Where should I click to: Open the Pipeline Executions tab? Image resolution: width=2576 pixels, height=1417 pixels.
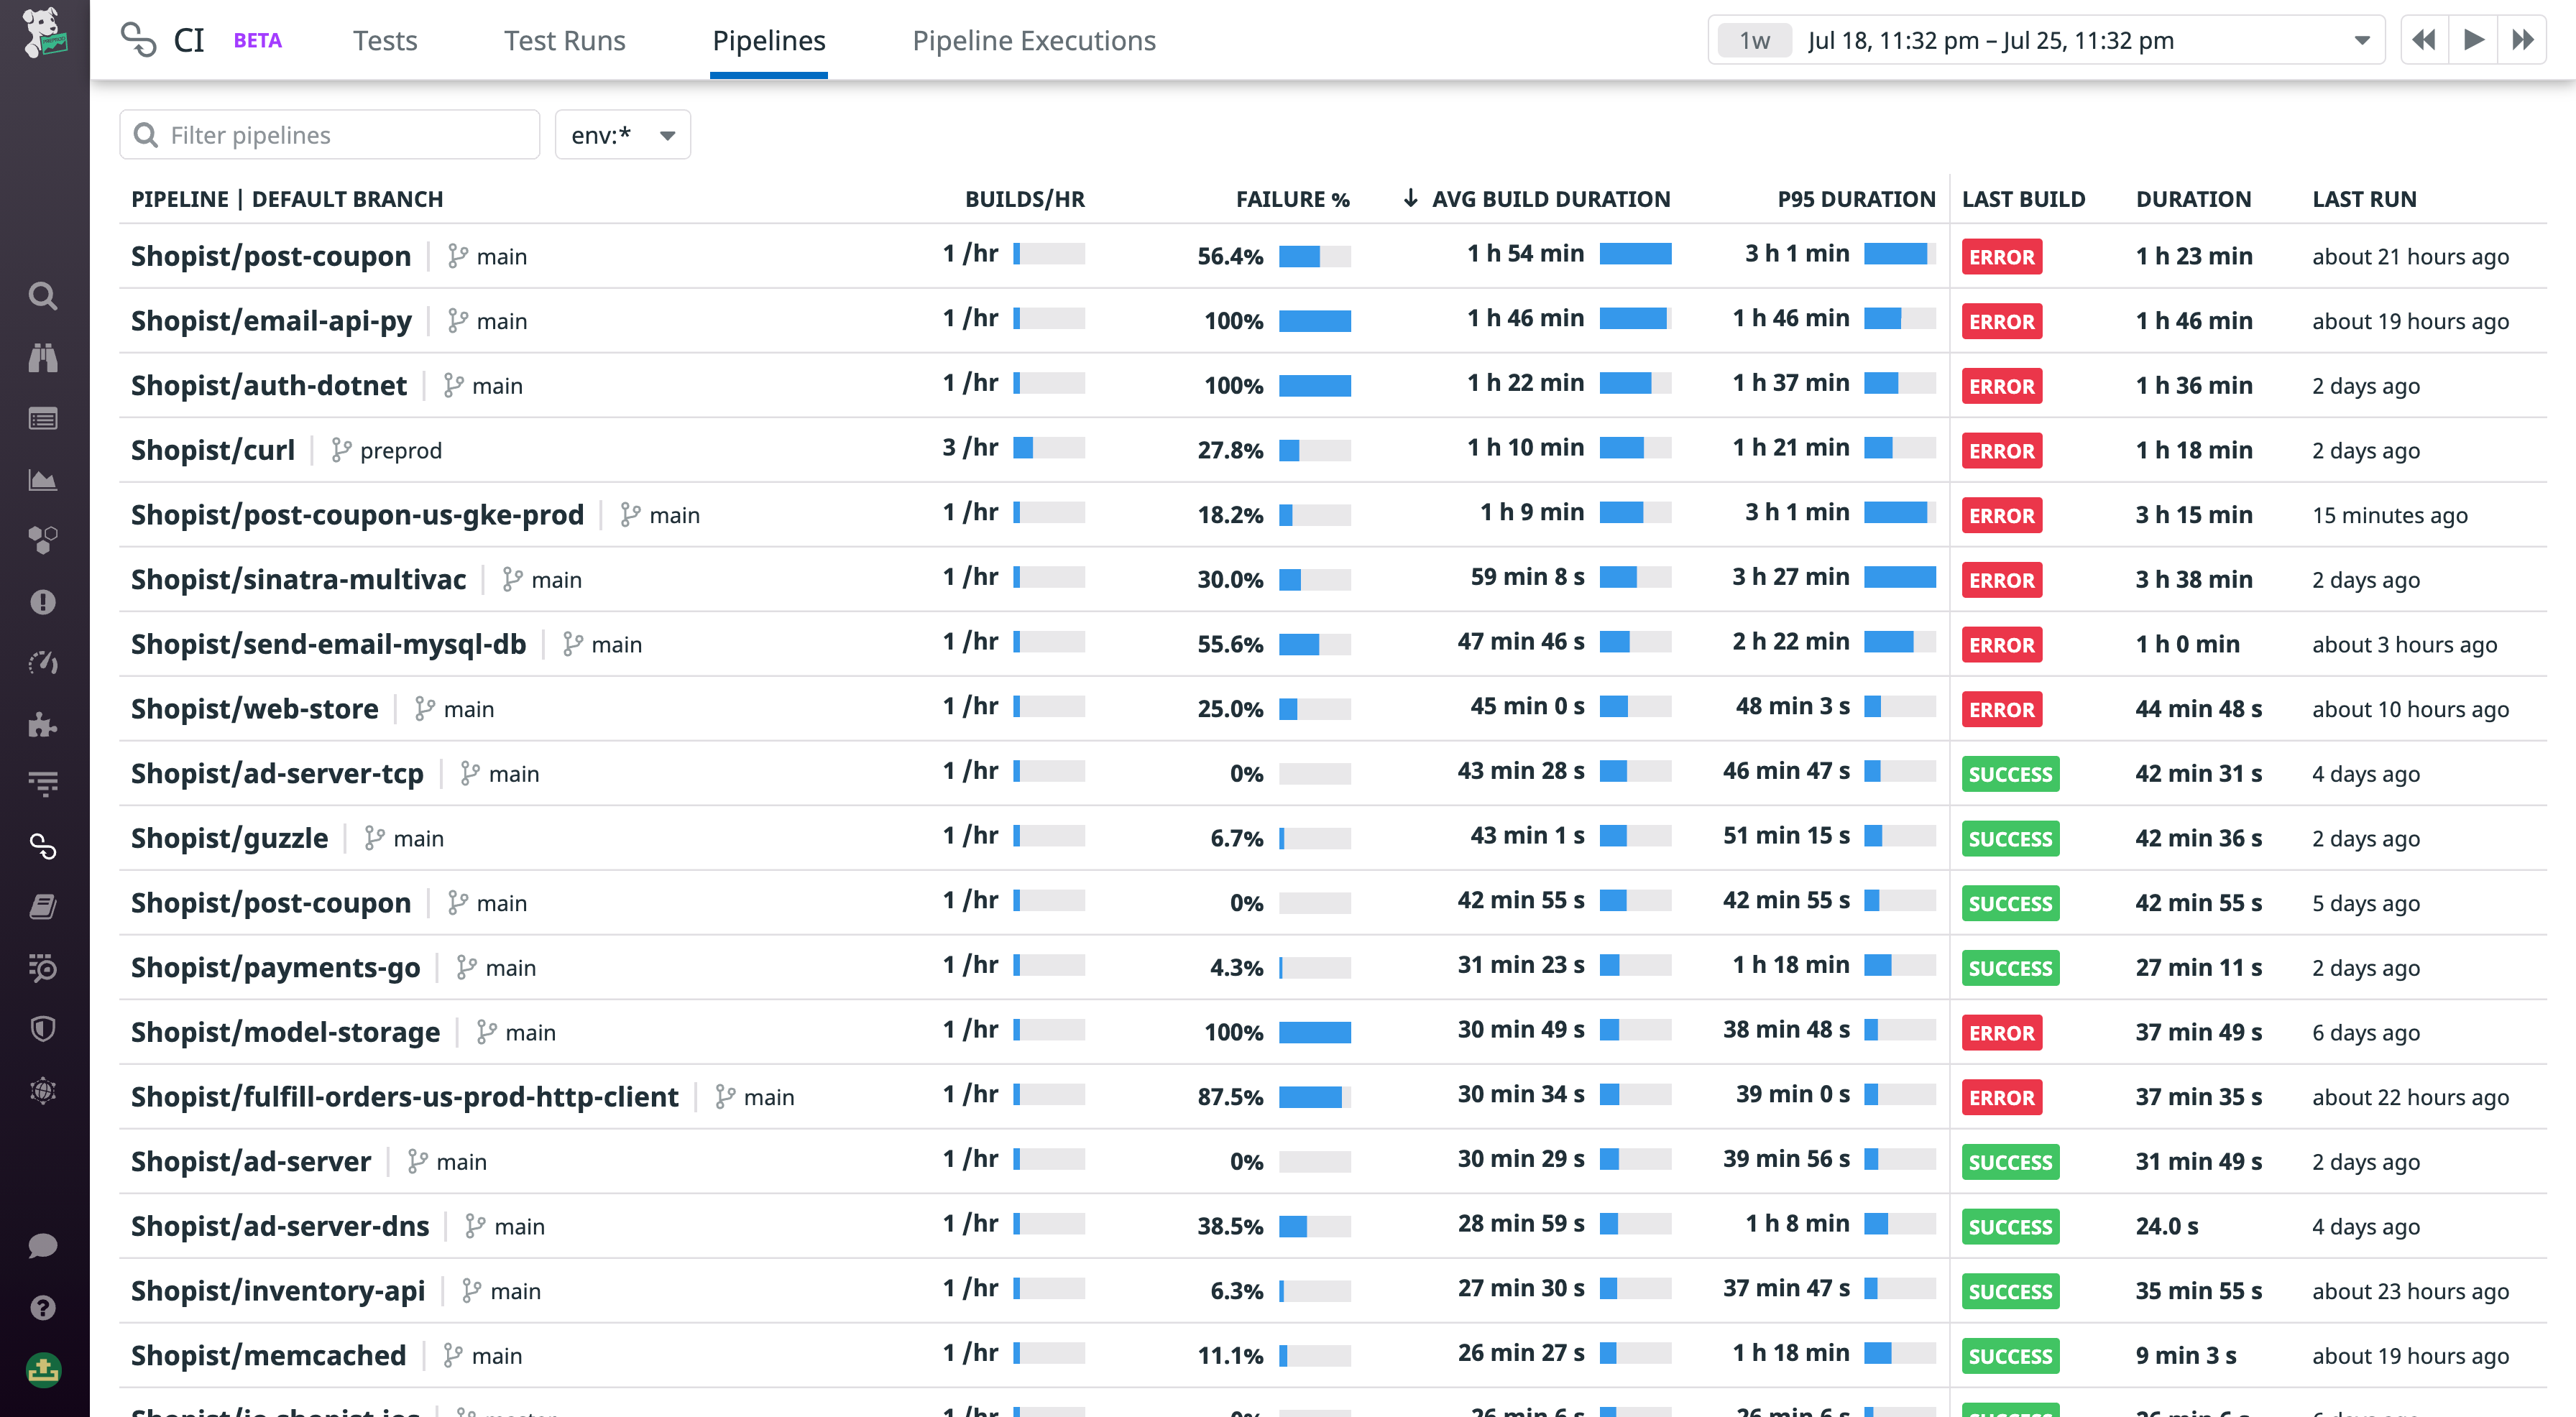[1034, 40]
